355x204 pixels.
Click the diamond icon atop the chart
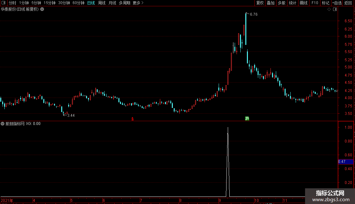(329, 9)
